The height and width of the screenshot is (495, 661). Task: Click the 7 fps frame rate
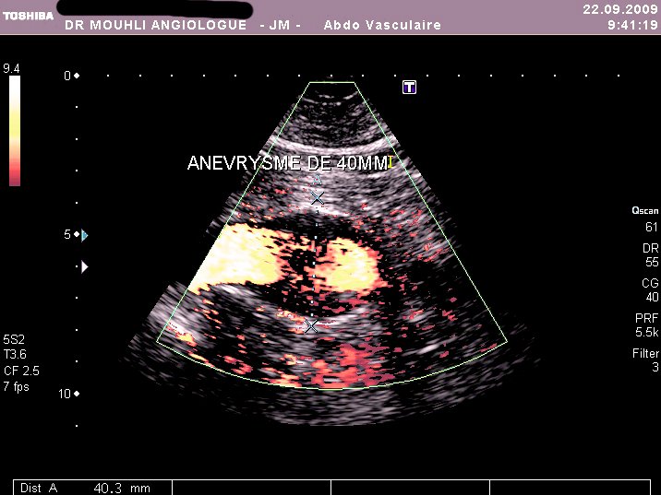click(x=16, y=386)
